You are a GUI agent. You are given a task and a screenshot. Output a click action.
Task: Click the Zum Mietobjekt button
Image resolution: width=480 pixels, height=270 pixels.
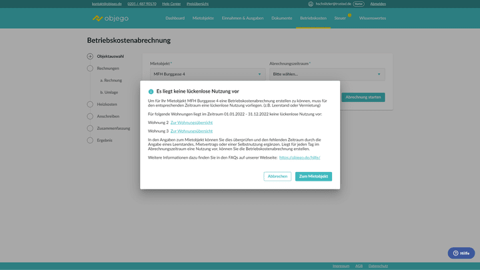pyautogui.click(x=313, y=176)
